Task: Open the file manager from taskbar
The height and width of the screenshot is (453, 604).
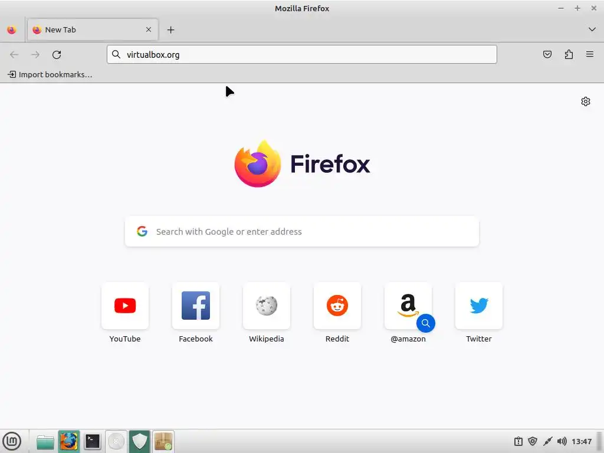Action: [x=45, y=441]
